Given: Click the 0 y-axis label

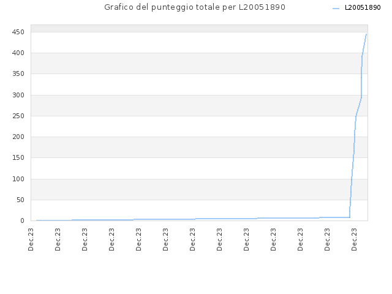Looking at the screenshot, I should pyautogui.click(x=22, y=221).
